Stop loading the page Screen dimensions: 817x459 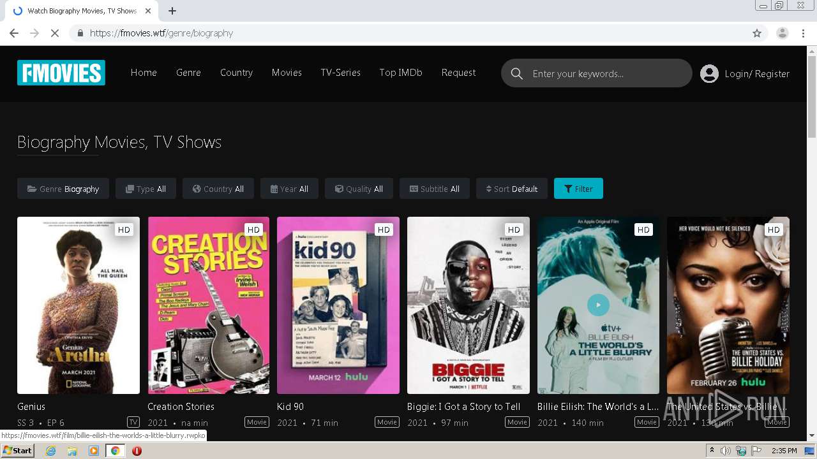[x=55, y=33]
